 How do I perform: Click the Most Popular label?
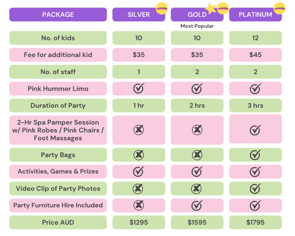(x=197, y=26)
